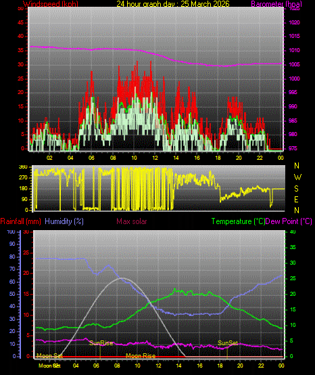Click the "Dew Point (°C)" legend label
The width and height of the screenshot is (315, 375).
tap(289, 221)
